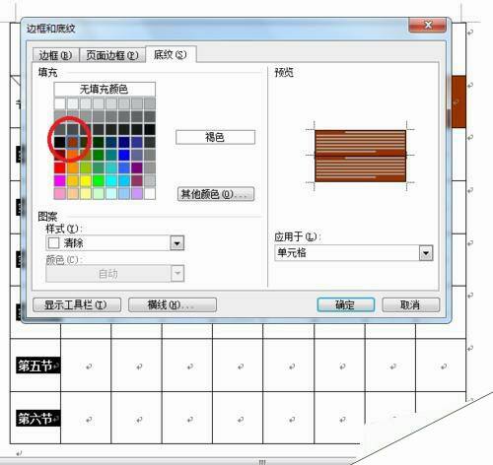Confirm with the 确定 button
Image resolution: width=493 pixels, height=465 pixels.
pos(345,305)
